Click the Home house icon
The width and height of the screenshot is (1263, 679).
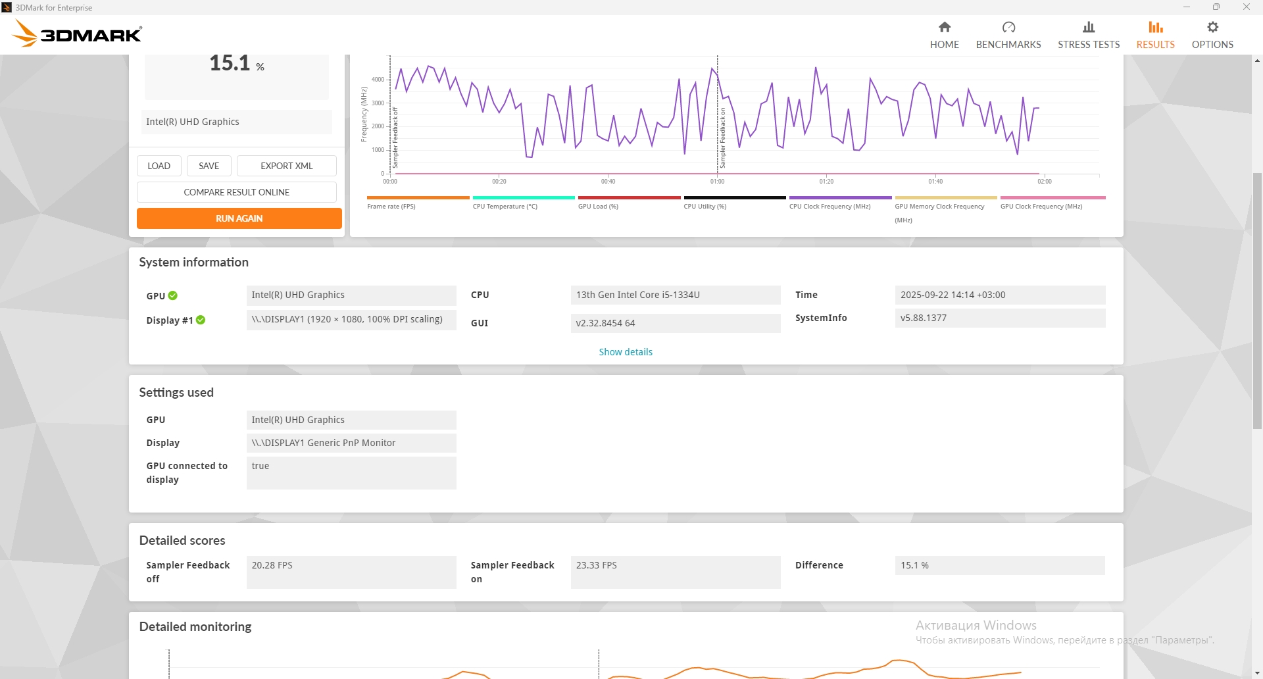click(x=944, y=27)
